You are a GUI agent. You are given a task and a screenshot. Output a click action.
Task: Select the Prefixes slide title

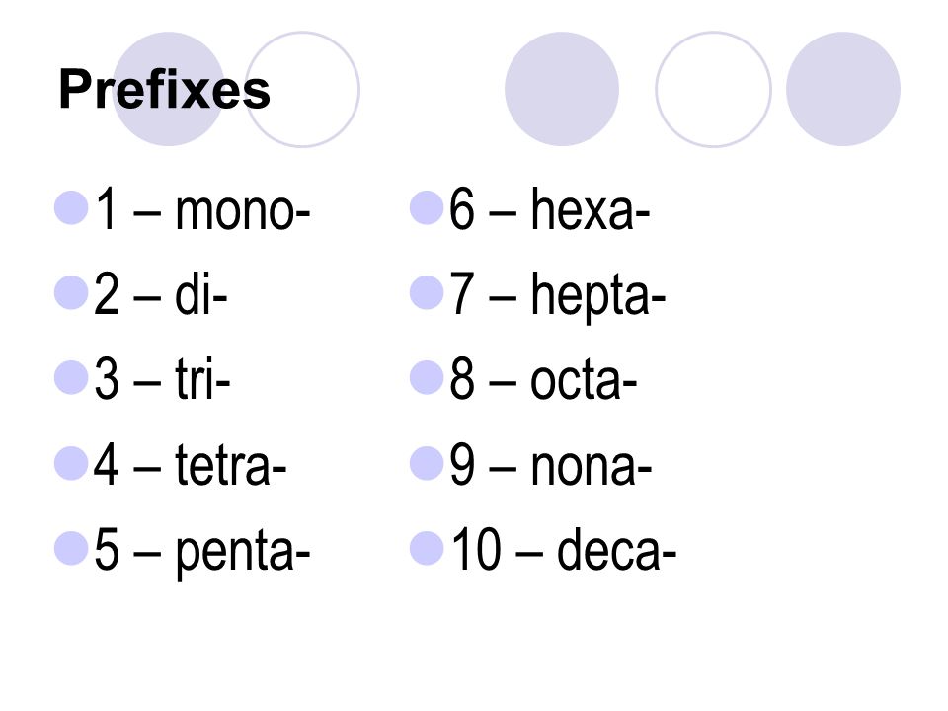tap(165, 90)
